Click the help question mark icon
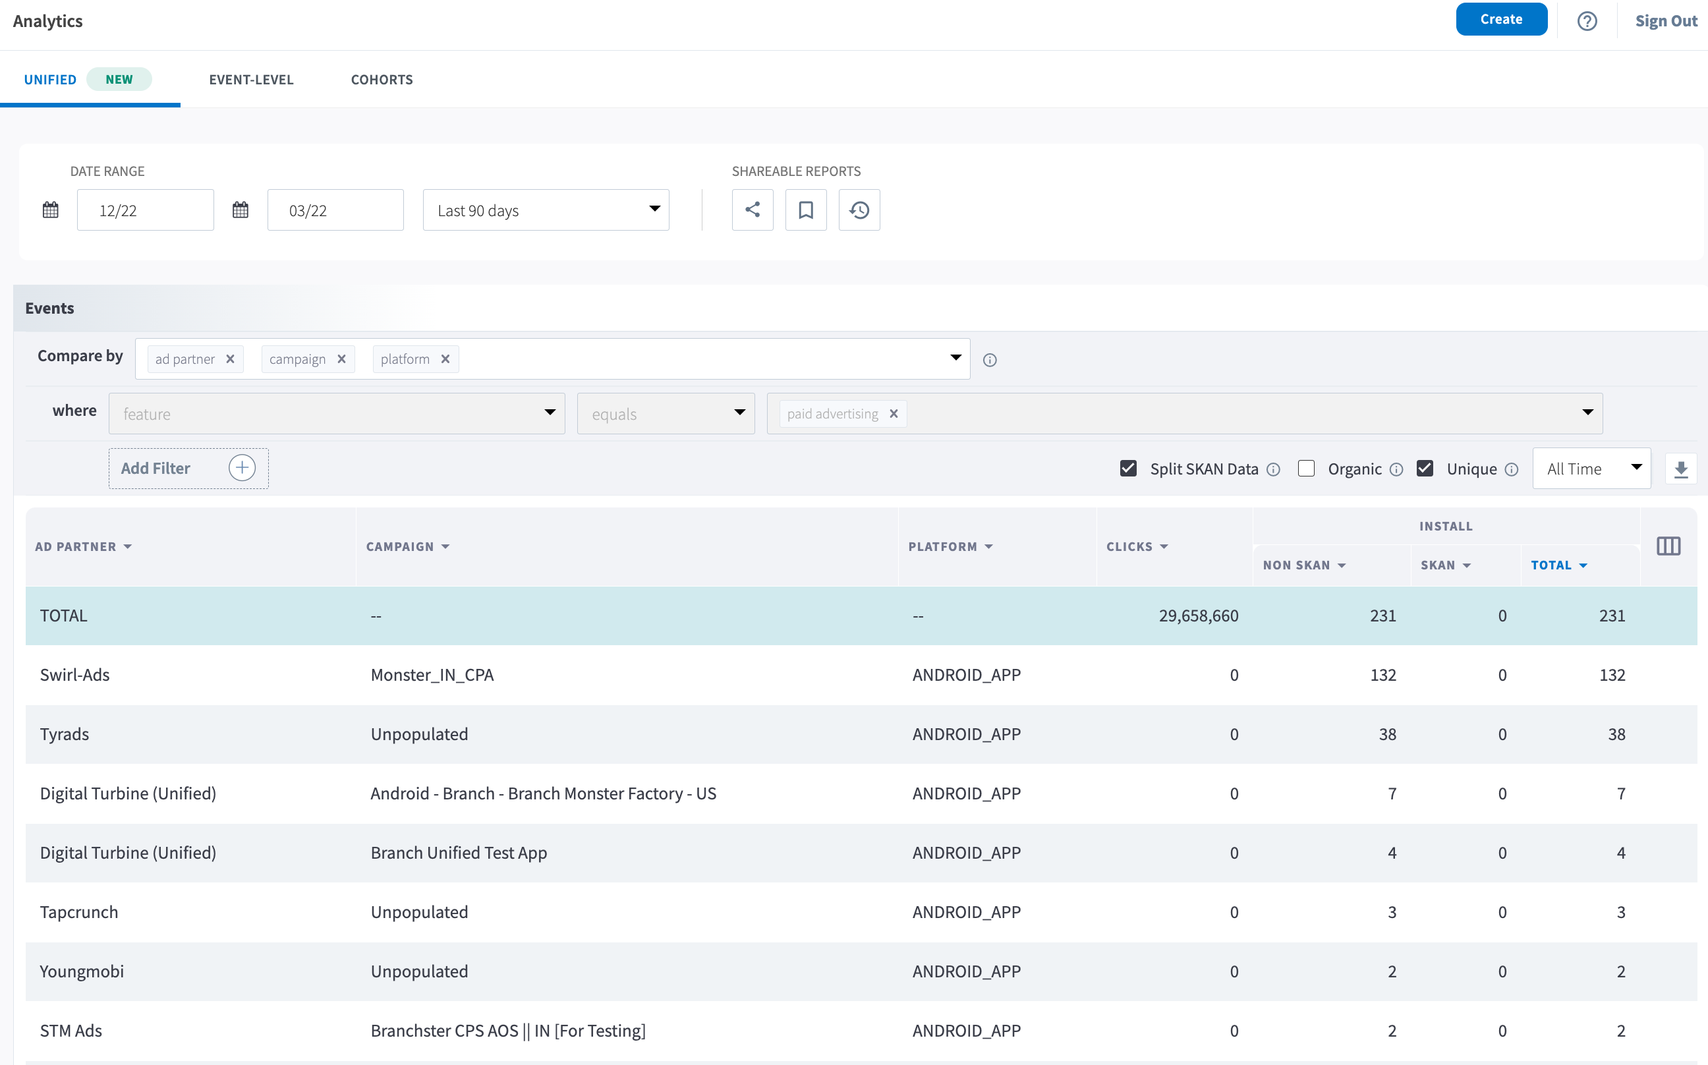Screen dimensions: 1708x1065 (x=1586, y=21)
